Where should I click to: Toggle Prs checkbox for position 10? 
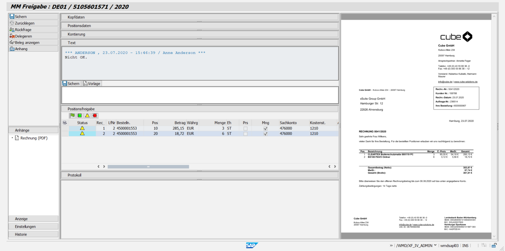pos(245,128)
